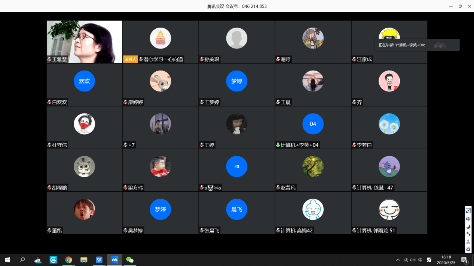The width and height of the screenshot is (474, 266).
Task: Toggle the floating IME 中 Chinese/English mode
Action: pos(468,219)
